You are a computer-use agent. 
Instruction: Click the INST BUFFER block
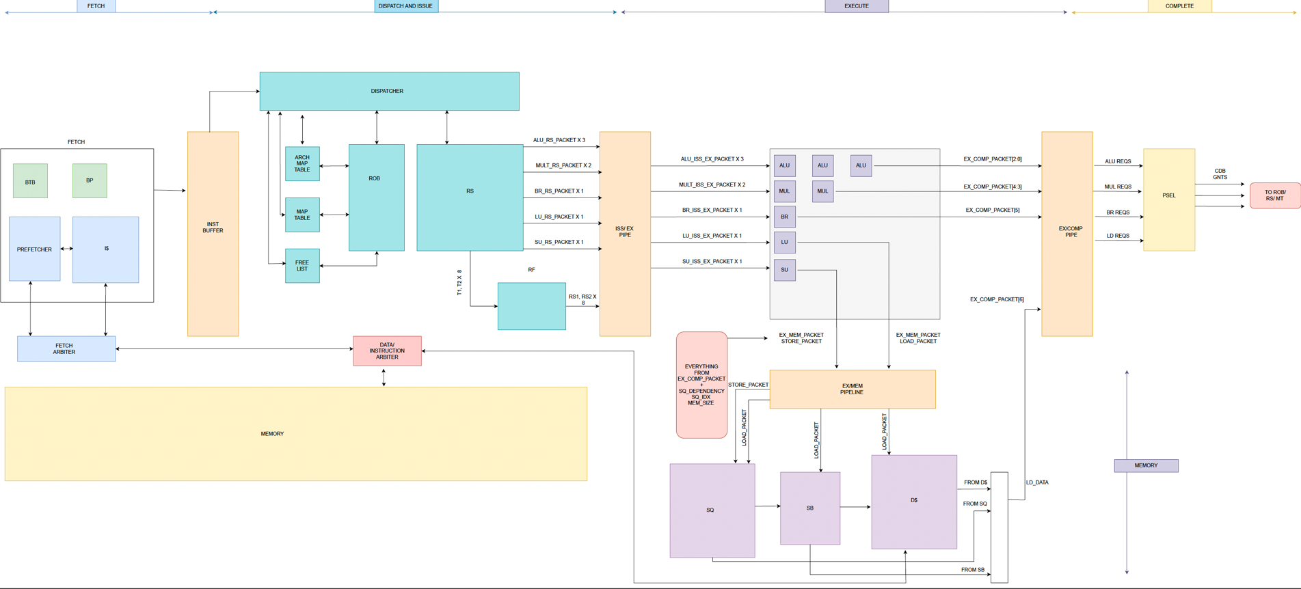coord(213,233)
